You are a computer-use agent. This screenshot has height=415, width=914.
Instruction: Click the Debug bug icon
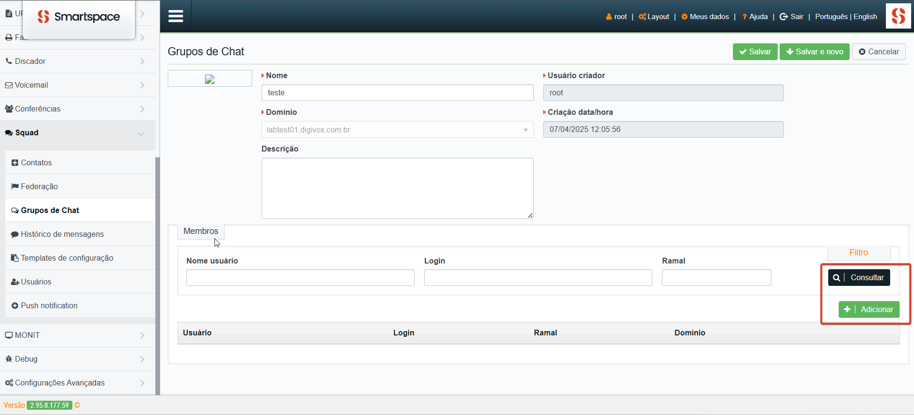[9, 359]
